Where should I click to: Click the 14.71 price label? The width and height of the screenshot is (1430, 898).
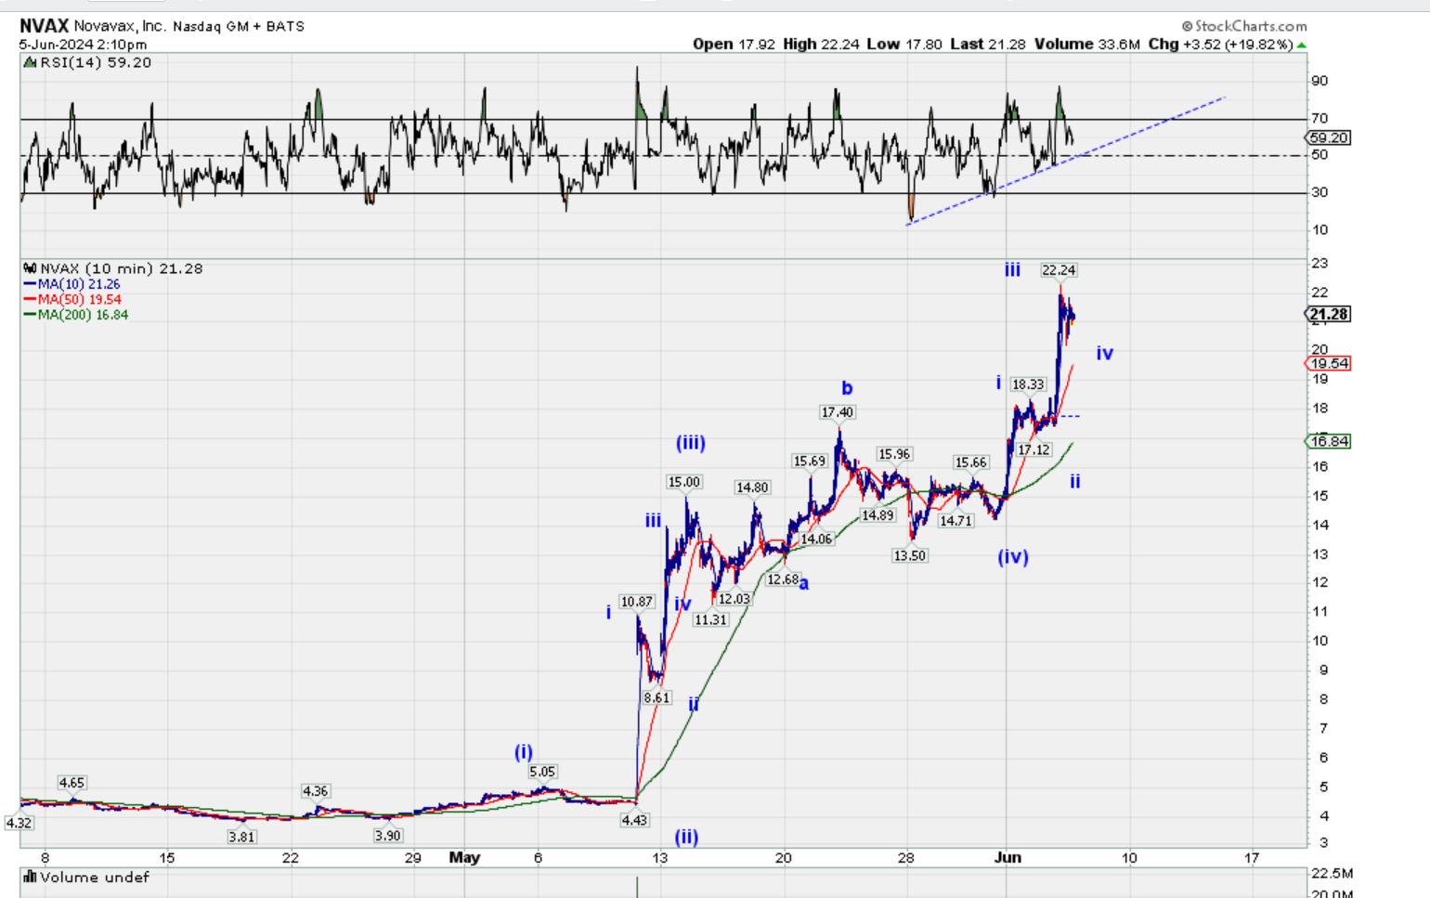coord(955,521)
